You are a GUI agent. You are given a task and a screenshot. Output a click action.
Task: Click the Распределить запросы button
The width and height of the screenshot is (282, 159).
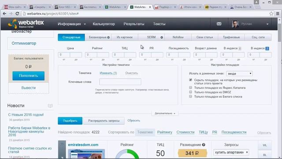pos(104,121)
